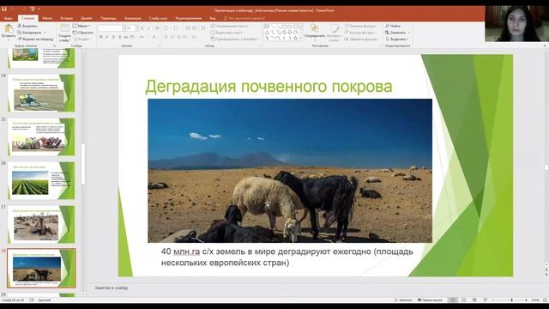Screen dimensions: 549x309
Task: Click the Undo arrow in quick access toolbar
Action: 14,9
